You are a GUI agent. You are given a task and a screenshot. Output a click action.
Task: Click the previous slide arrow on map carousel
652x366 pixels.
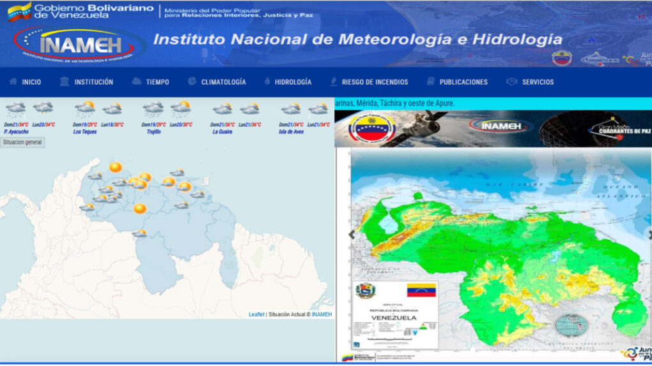pyautogui.click(x=351, y=235)
